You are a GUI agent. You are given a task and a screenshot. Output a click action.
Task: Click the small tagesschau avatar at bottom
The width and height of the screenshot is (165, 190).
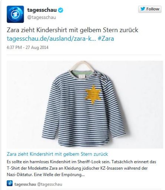tap(10, 183)
